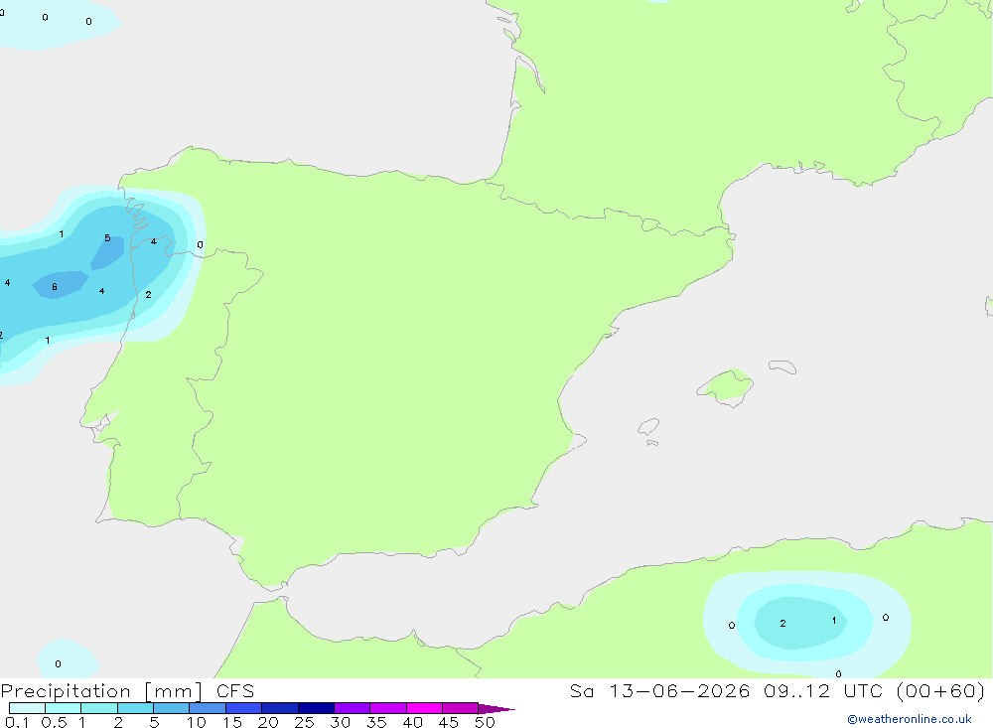Click the "CFS" model label
Image resolution: width=993 pixels, height=728 pixels.
coord(235,690)
